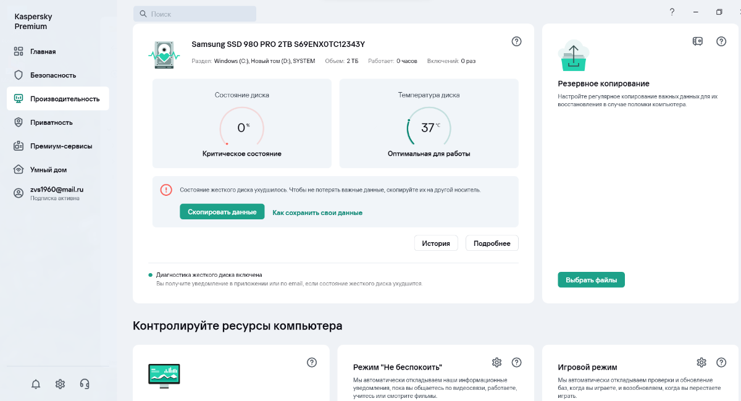Click the cloud backup upload icon
Screen dimensions: 741x401
[x=574, y=56]
